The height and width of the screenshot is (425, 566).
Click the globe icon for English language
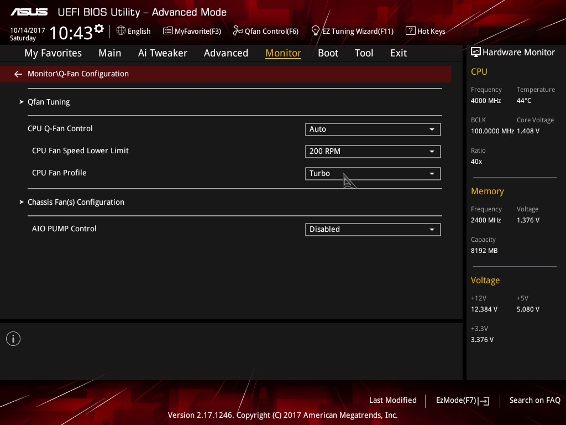[121, 31]
